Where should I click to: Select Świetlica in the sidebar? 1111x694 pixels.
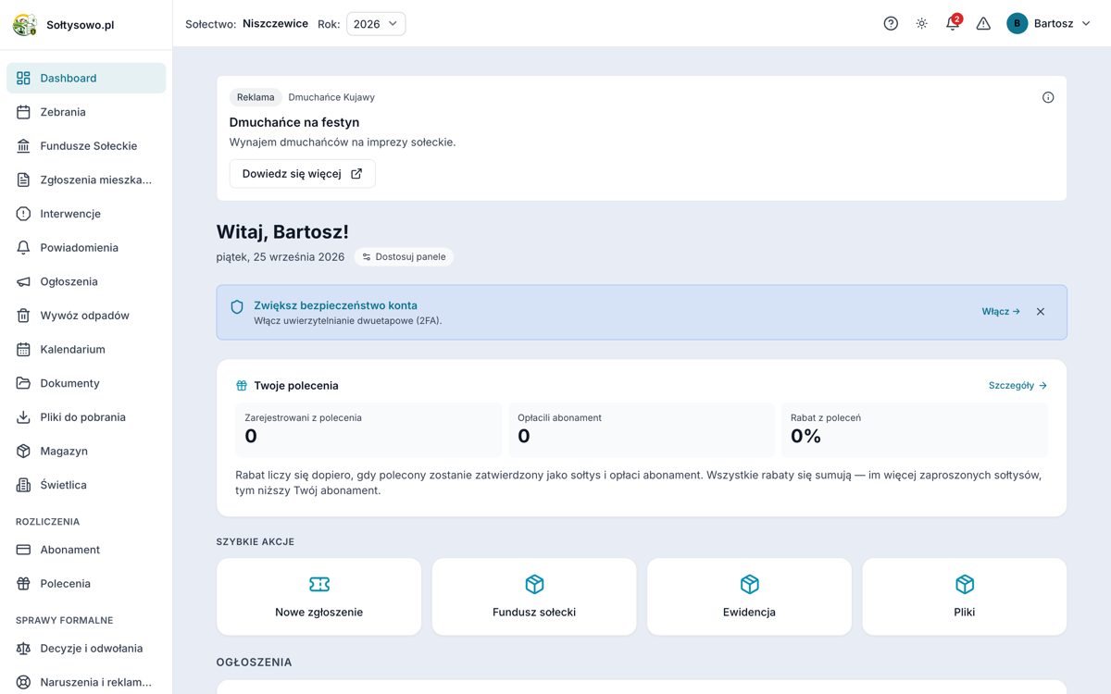[x=86, y=485]
